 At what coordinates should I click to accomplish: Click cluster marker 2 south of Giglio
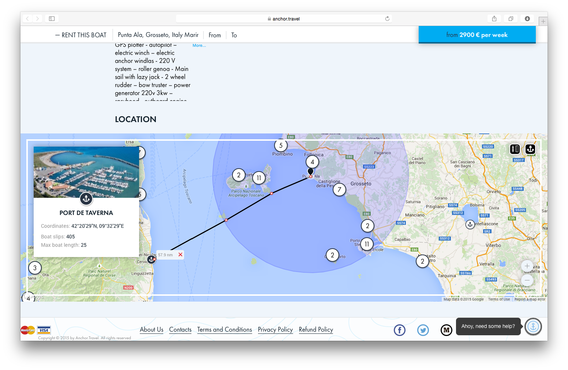332,255
